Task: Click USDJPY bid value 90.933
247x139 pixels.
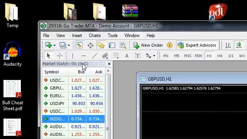Action: pos(79,103)
